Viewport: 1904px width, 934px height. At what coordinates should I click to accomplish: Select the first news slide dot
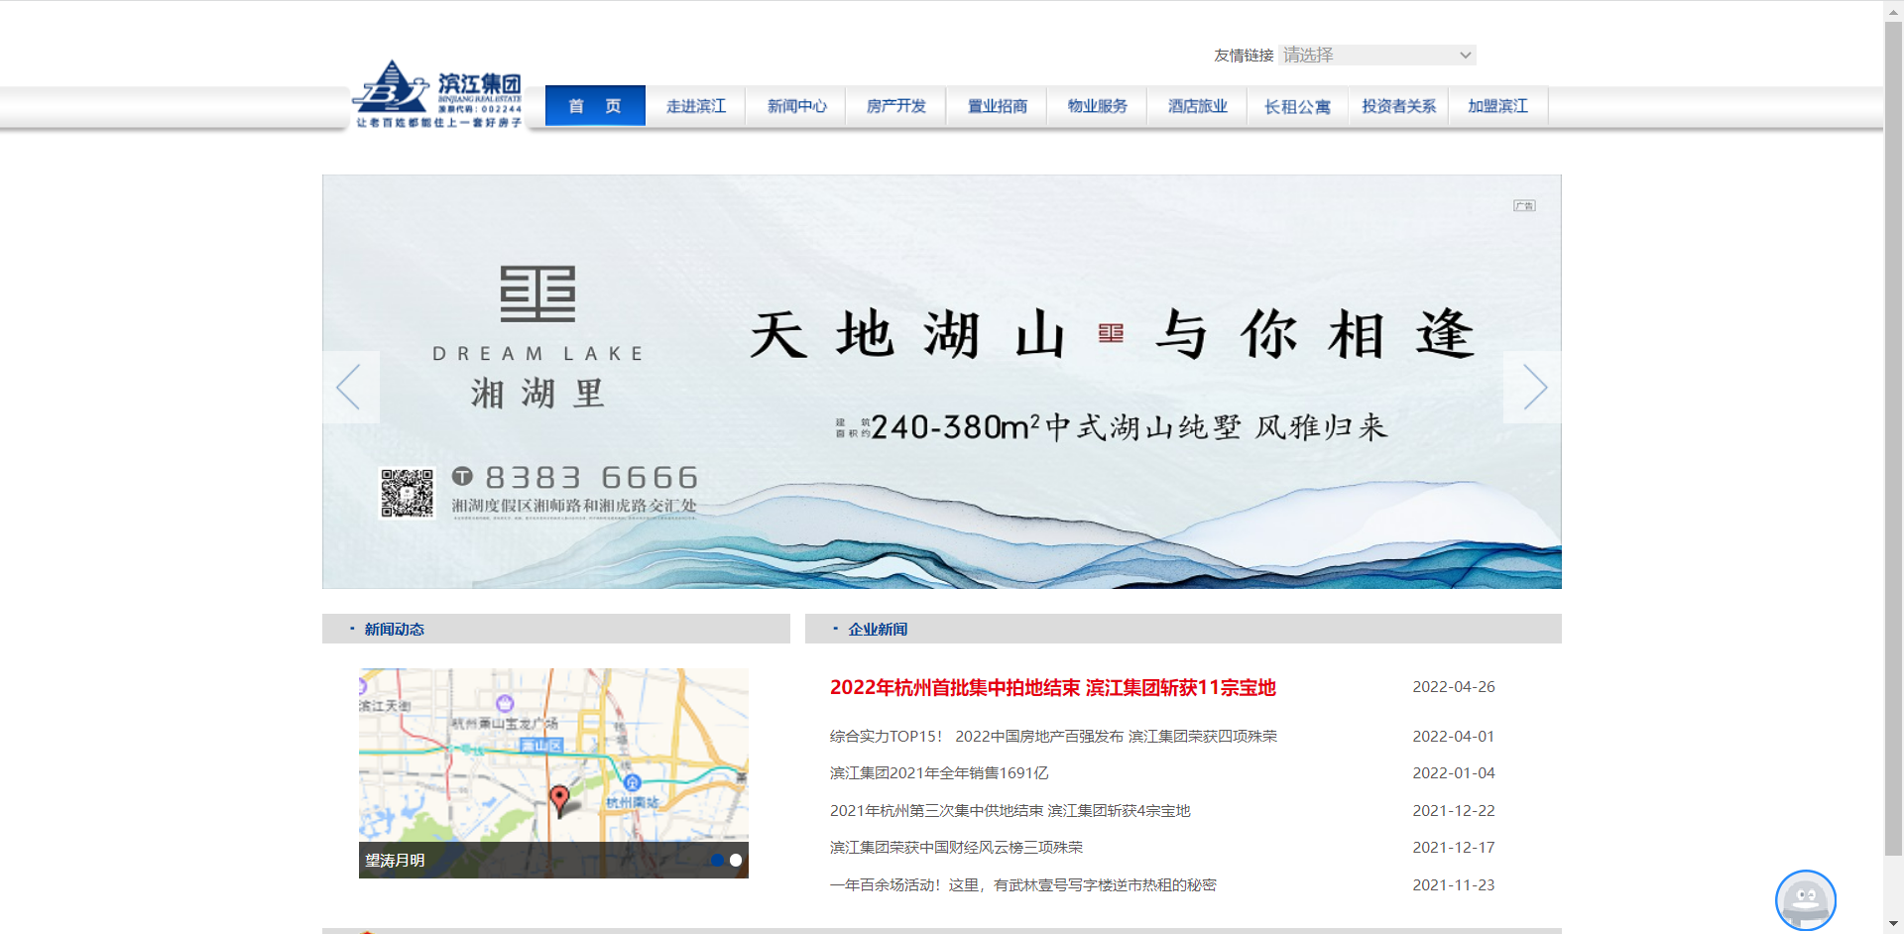(x=717, y=860)
